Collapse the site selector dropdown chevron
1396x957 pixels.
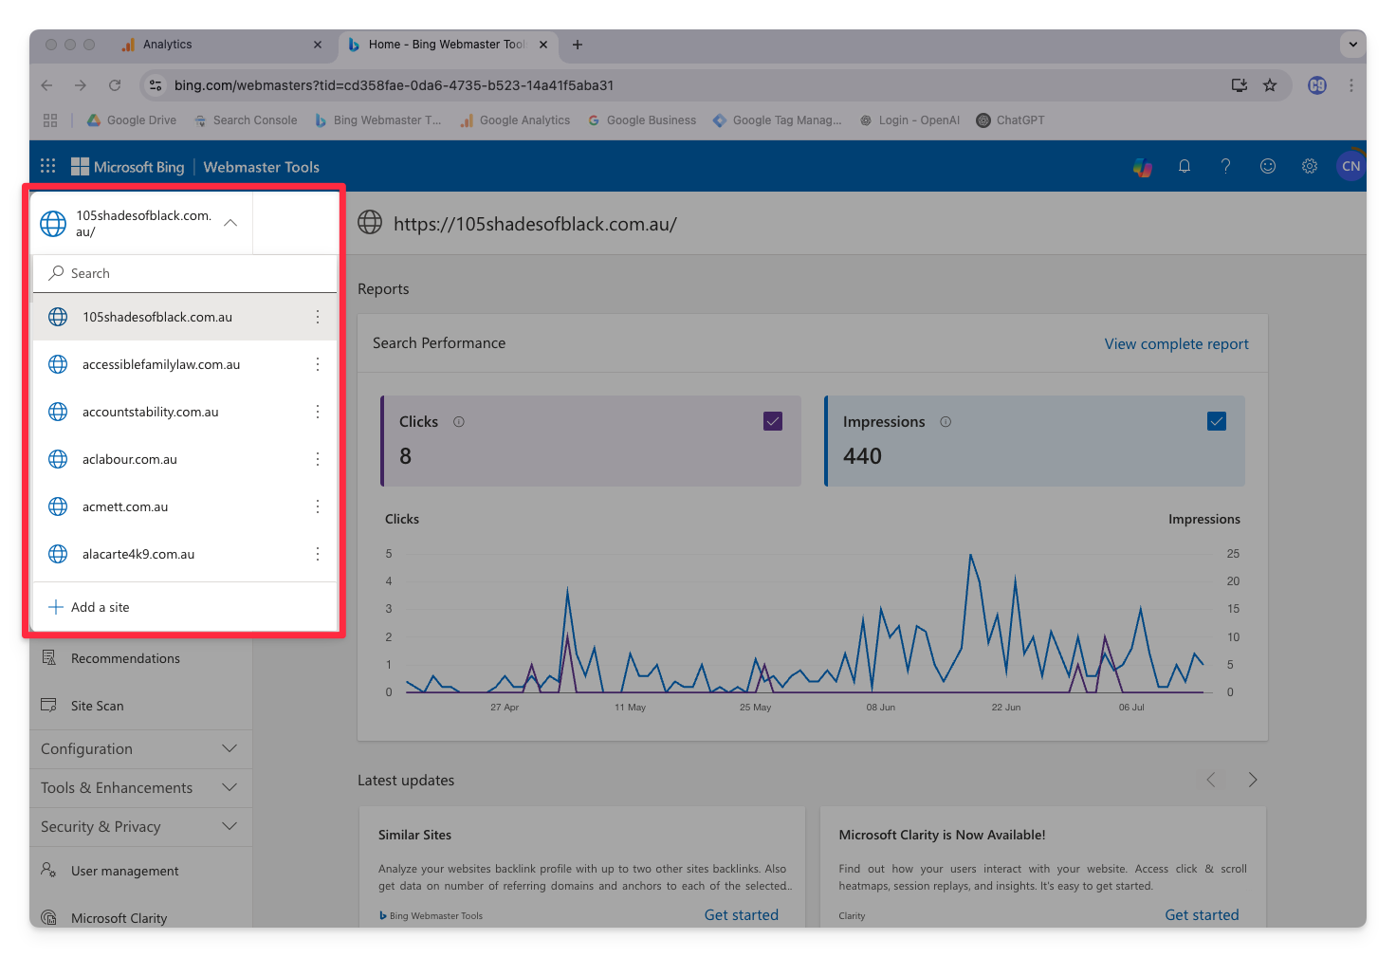click(x=230, y=223)
